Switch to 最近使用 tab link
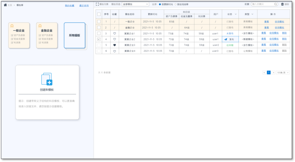 84,5
